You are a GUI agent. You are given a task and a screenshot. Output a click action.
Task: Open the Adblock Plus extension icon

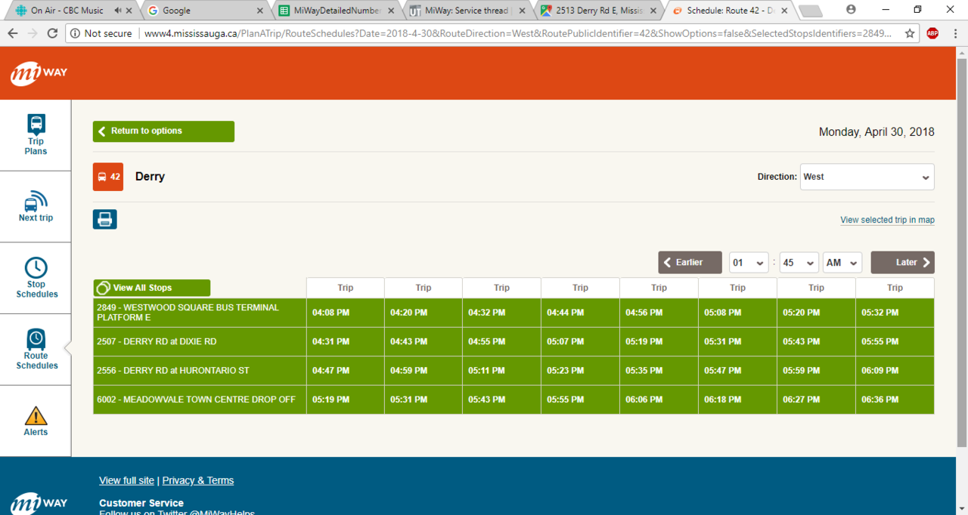(932, 33)
